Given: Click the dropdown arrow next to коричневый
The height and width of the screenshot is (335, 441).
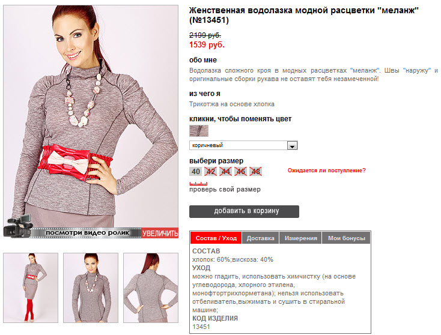Looking at the screenshot, I should tap(292, 145).
